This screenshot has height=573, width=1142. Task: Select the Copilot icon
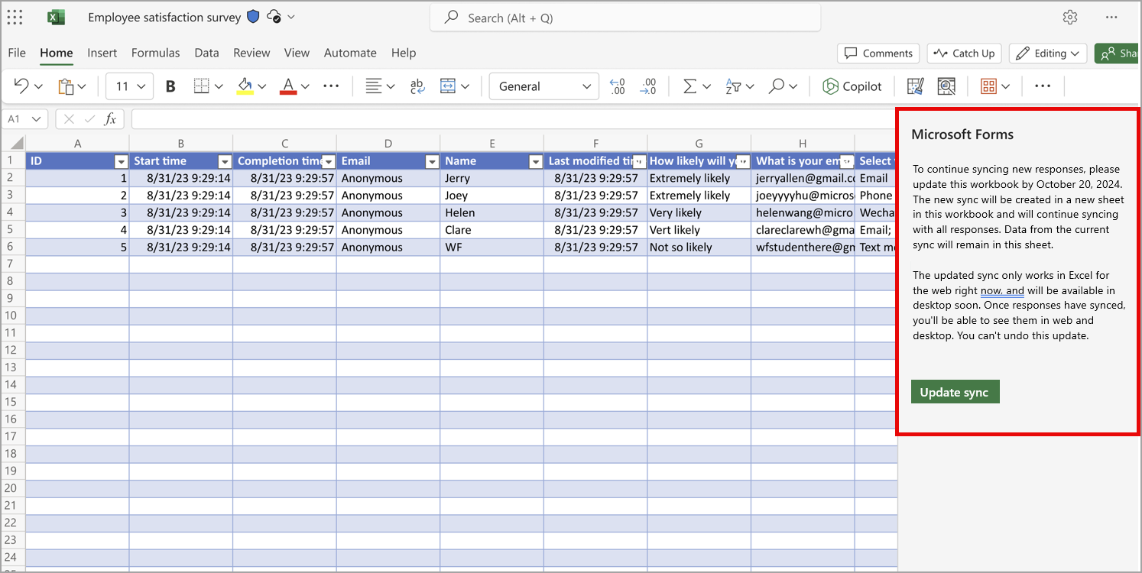[x=852, y=86]
